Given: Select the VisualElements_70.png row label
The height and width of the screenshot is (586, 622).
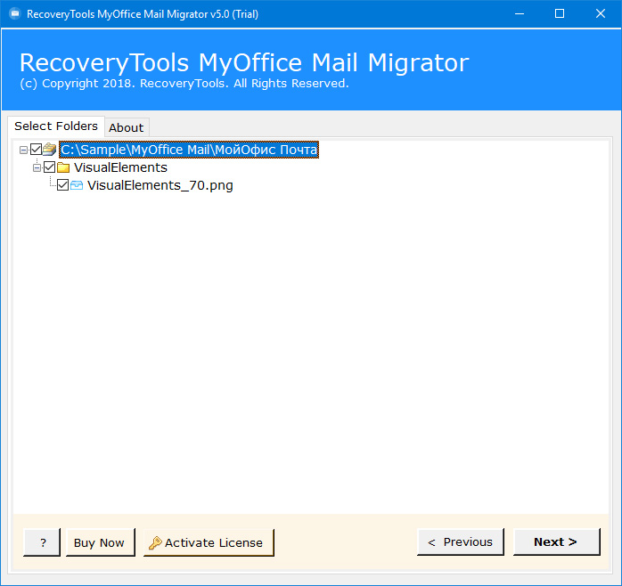Looking at the screenshot, I should pos(160,185).
